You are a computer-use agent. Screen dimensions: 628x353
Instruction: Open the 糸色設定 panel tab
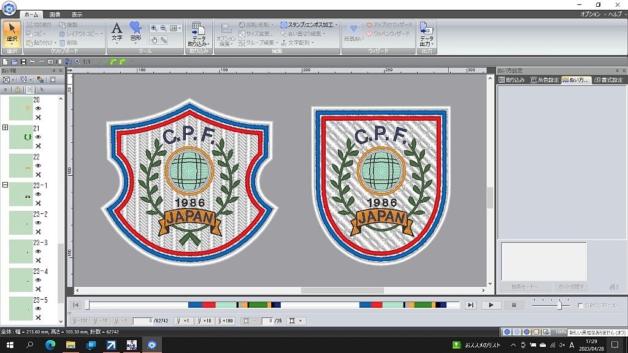click(x=545, y=80)
